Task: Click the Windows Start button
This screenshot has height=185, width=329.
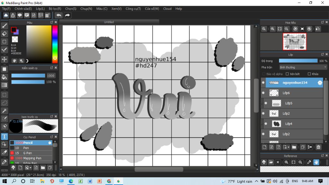Action: (4, 181)
